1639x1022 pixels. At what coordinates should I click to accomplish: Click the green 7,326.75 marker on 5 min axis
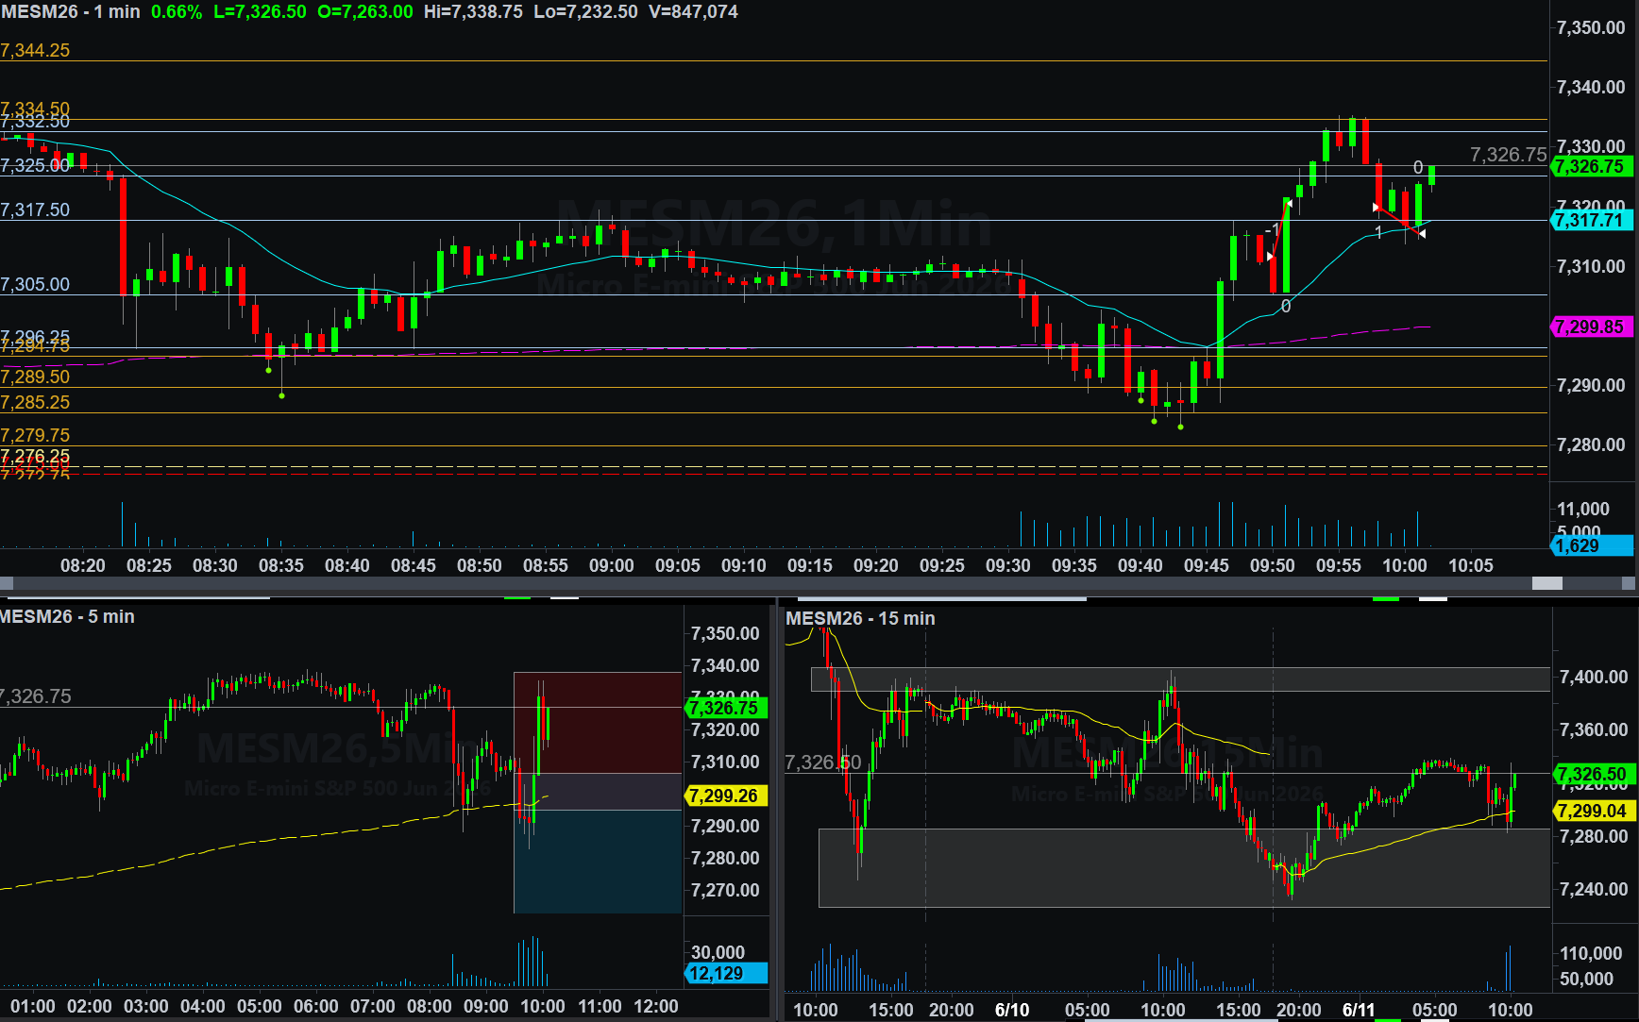coord(725,708)
